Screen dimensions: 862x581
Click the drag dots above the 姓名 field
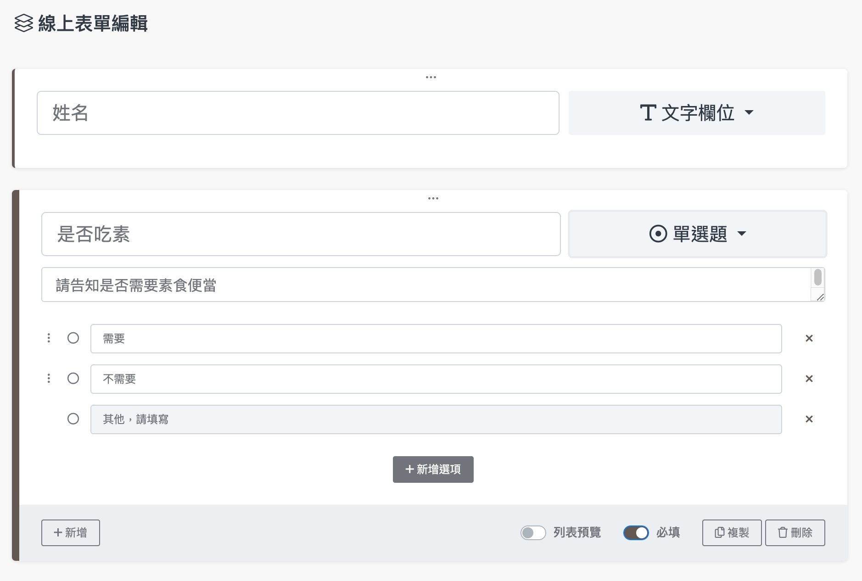point(431,77)
